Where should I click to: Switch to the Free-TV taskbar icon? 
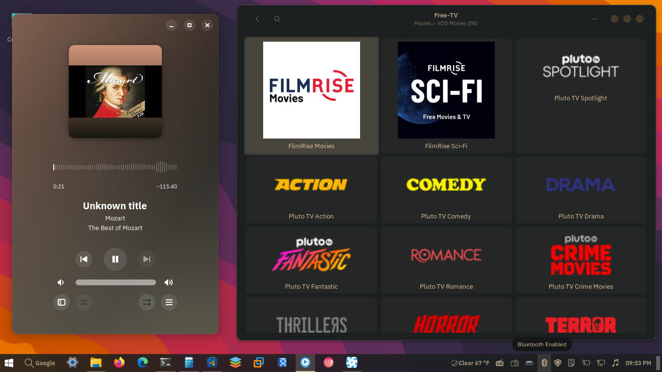(x=352, y=362)
